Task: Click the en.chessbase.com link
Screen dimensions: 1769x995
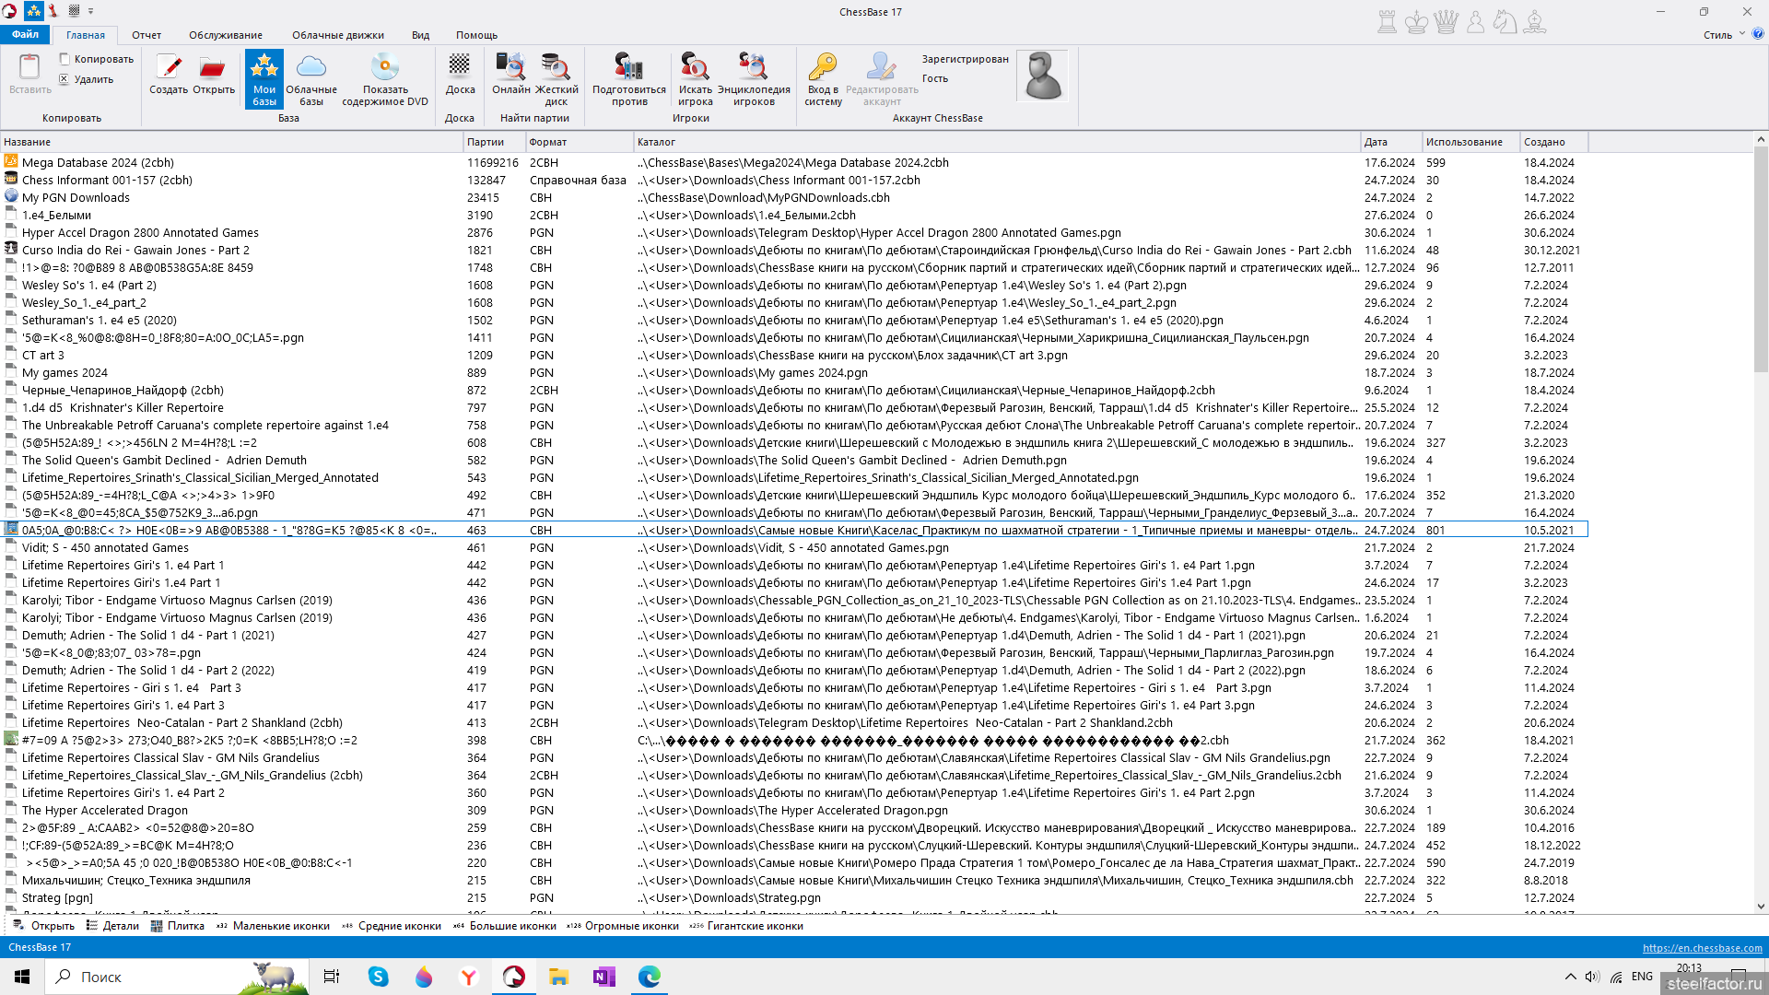Action: (x=1702, y=948)
